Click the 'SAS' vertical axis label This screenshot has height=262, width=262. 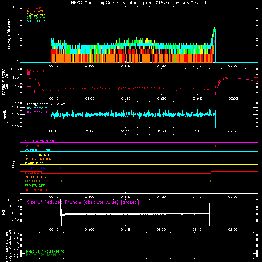(4, 213)
